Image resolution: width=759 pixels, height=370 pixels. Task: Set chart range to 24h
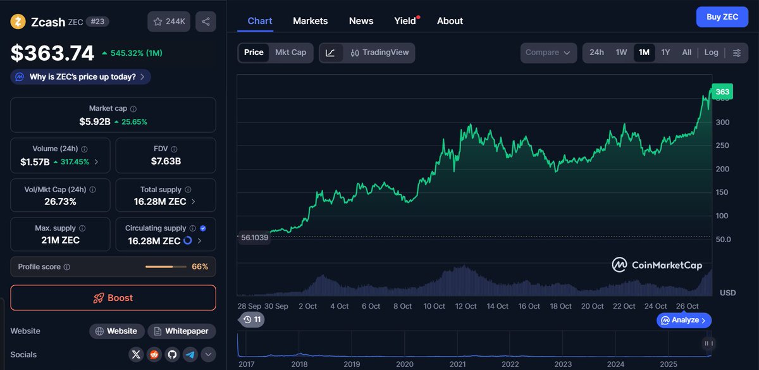[596, 52]
